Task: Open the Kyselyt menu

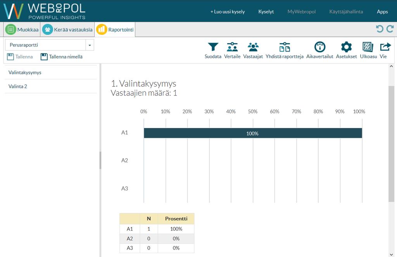Action: click(x=266, y=12)
